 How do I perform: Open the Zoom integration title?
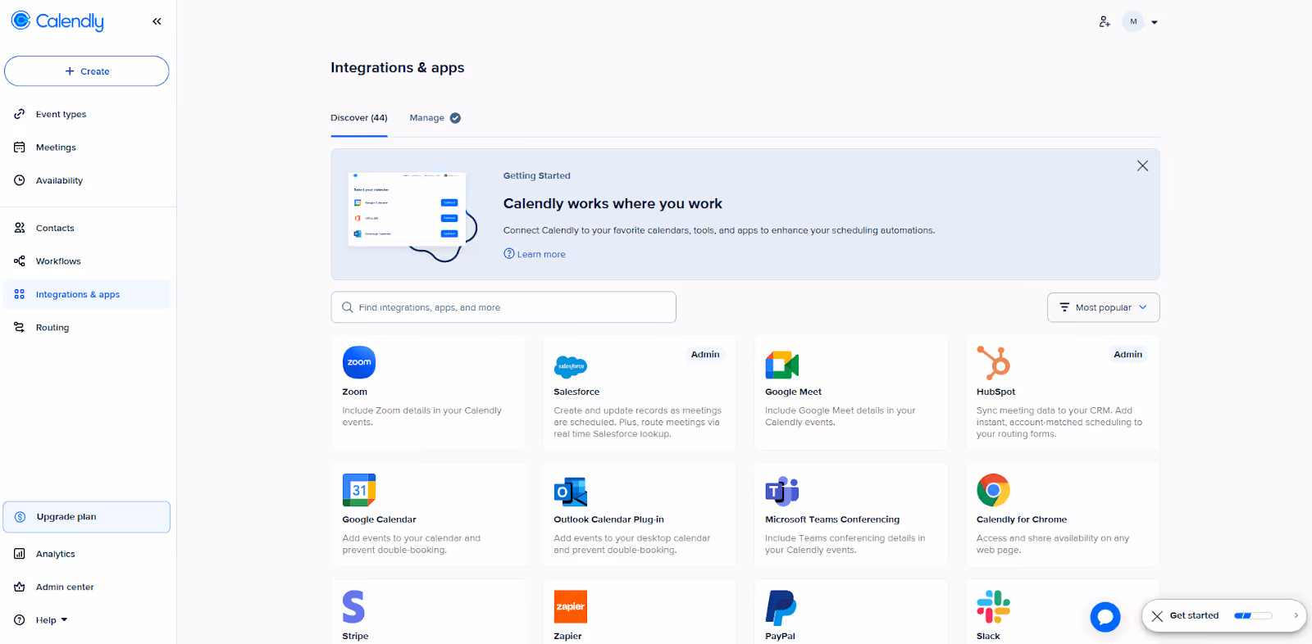355,392
